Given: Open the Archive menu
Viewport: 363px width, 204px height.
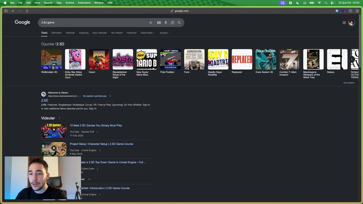Looking at the screenshot, I should coord(70,3).
